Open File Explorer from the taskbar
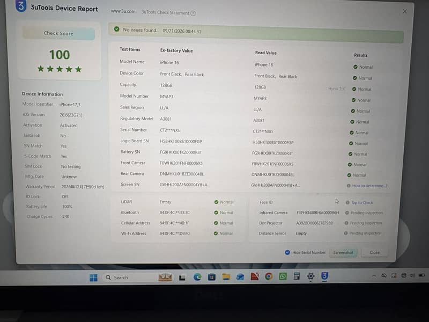429x322 pixels. [226, 277]
